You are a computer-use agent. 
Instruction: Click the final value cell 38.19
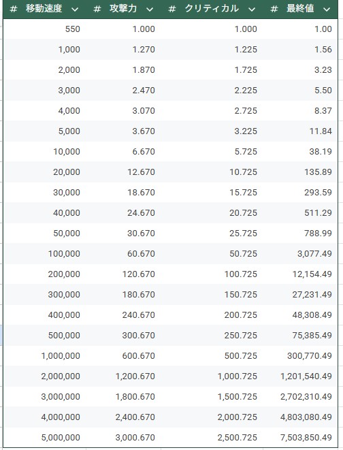click(300, 152)
